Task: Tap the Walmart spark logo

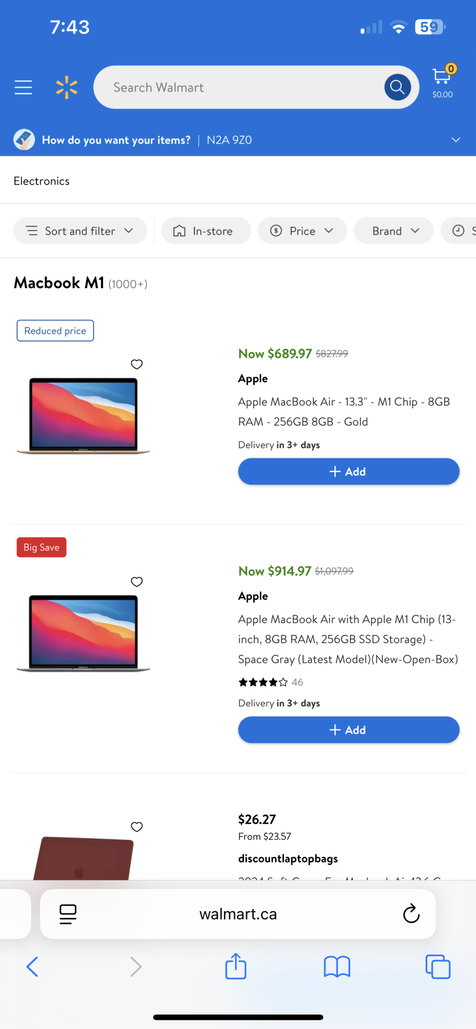Action: point(67,87)
